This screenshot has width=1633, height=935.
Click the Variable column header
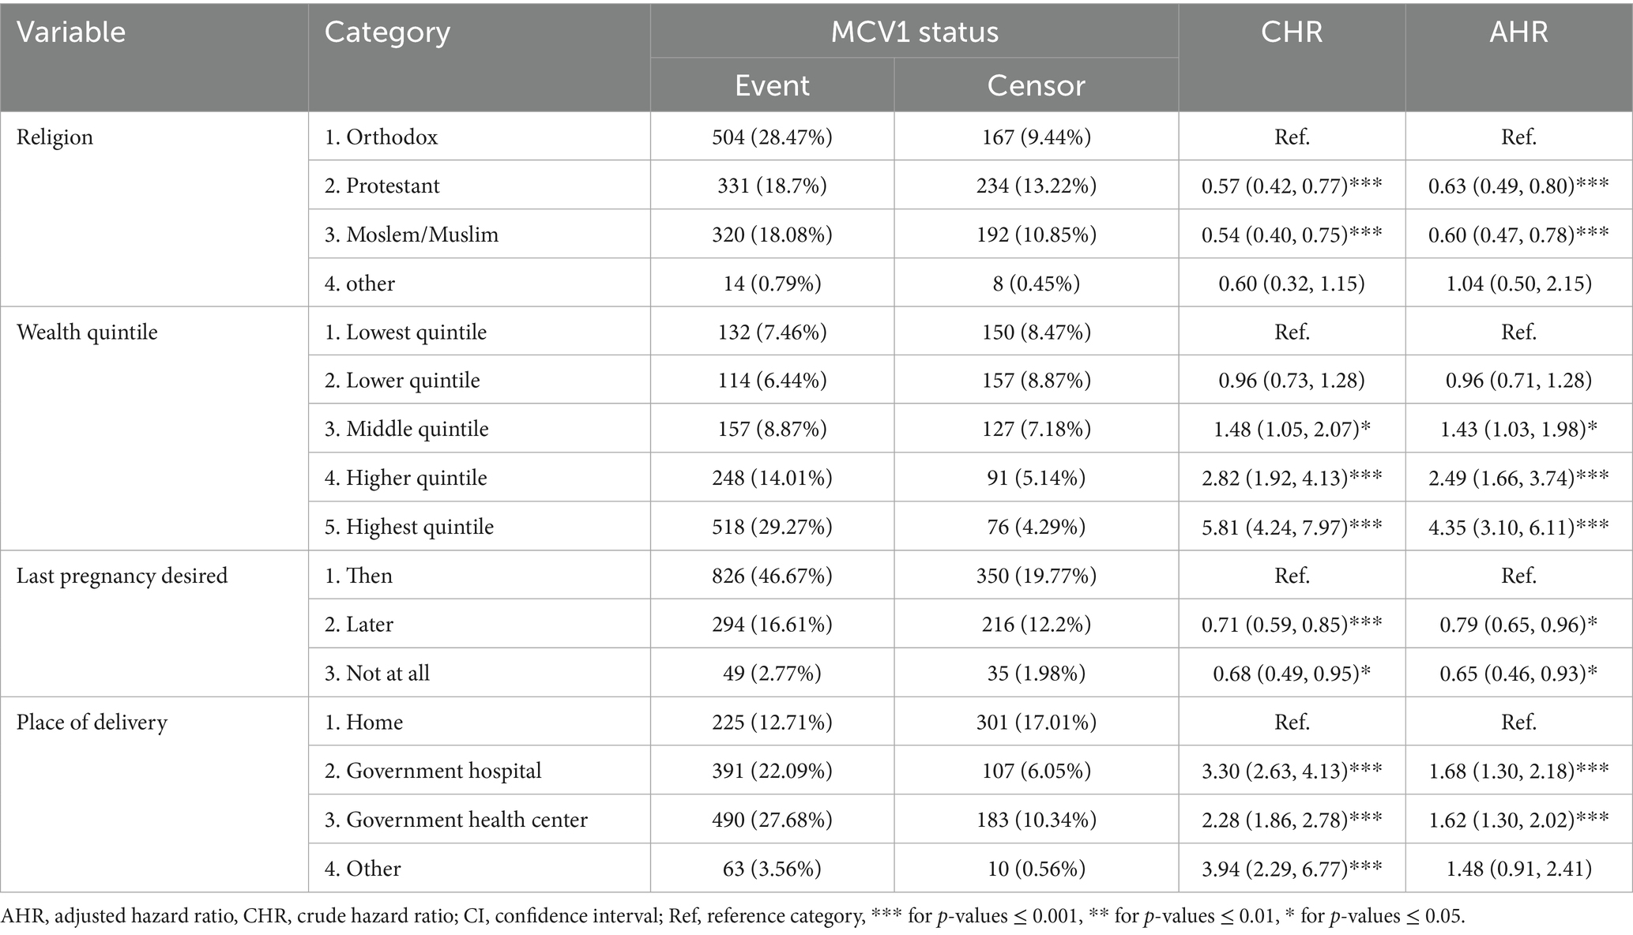[x=71, y=32]
